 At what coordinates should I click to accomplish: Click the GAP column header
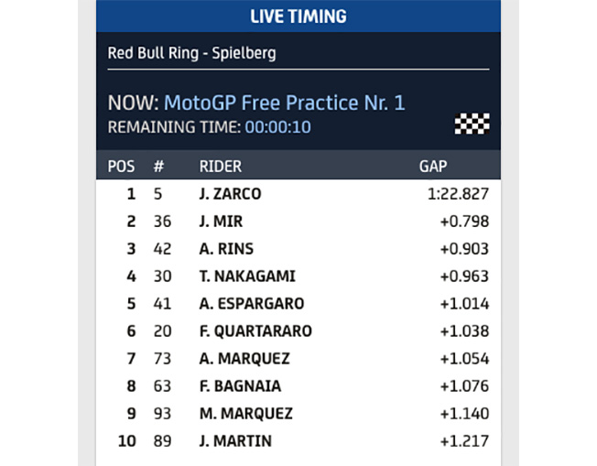[433, 167]
